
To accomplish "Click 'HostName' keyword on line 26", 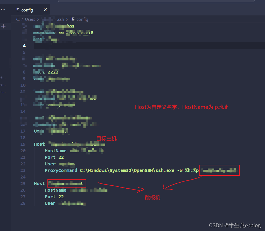I will tap(56, 190).
